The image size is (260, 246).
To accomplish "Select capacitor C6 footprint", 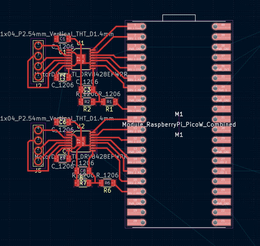I will click(x=62, y=122).
